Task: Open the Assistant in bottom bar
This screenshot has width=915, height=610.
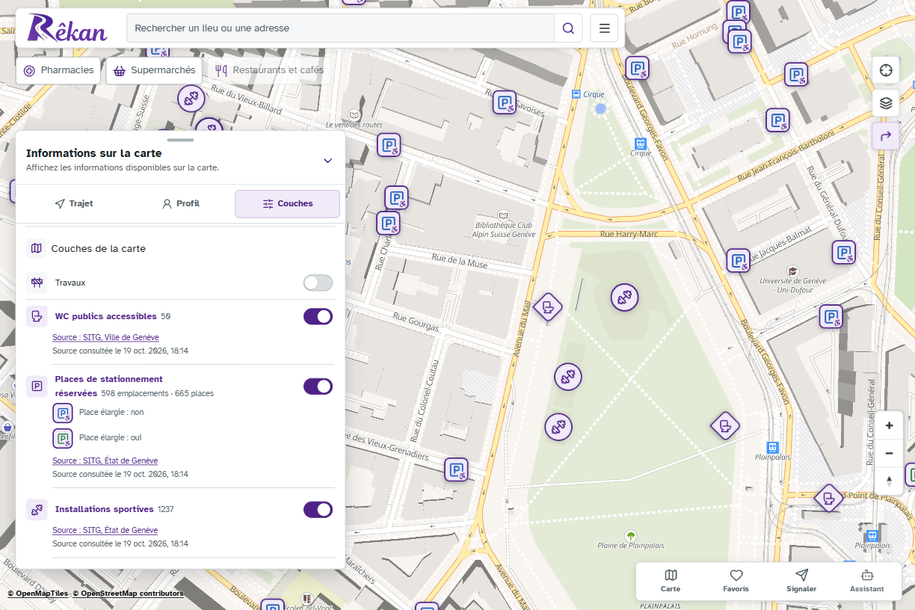Action: pos(866,581)
